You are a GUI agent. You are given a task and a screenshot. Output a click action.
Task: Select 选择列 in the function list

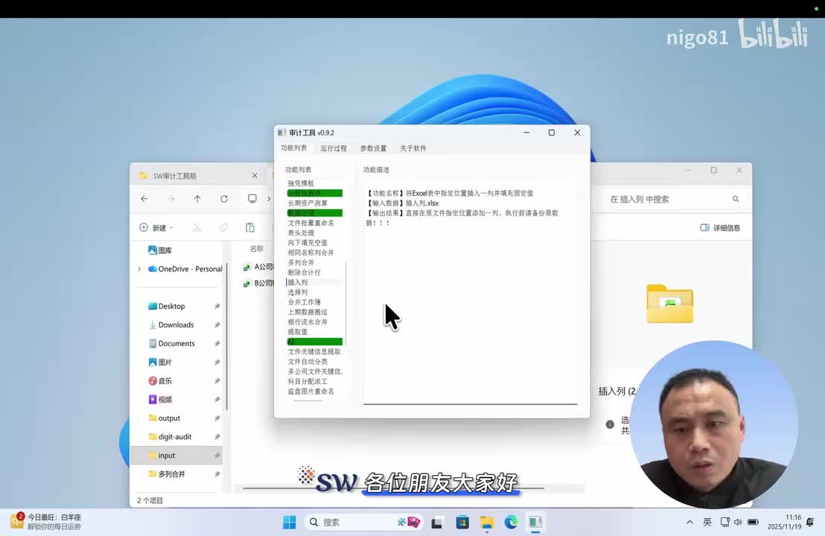(298, 293)
